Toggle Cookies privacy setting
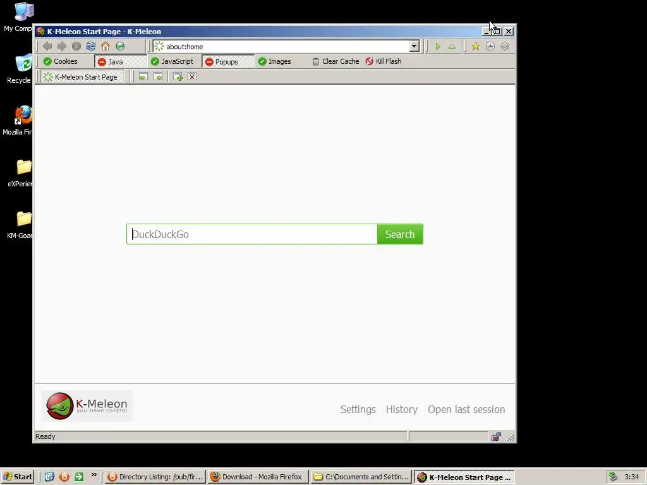This screenshot has width=647, height=485. click(61, 61)
